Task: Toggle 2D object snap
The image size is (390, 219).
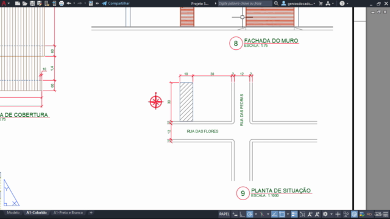Action: point(282,214)
